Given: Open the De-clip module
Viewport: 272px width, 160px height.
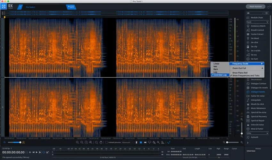Looking at the screenshot, I should (252, 46).
